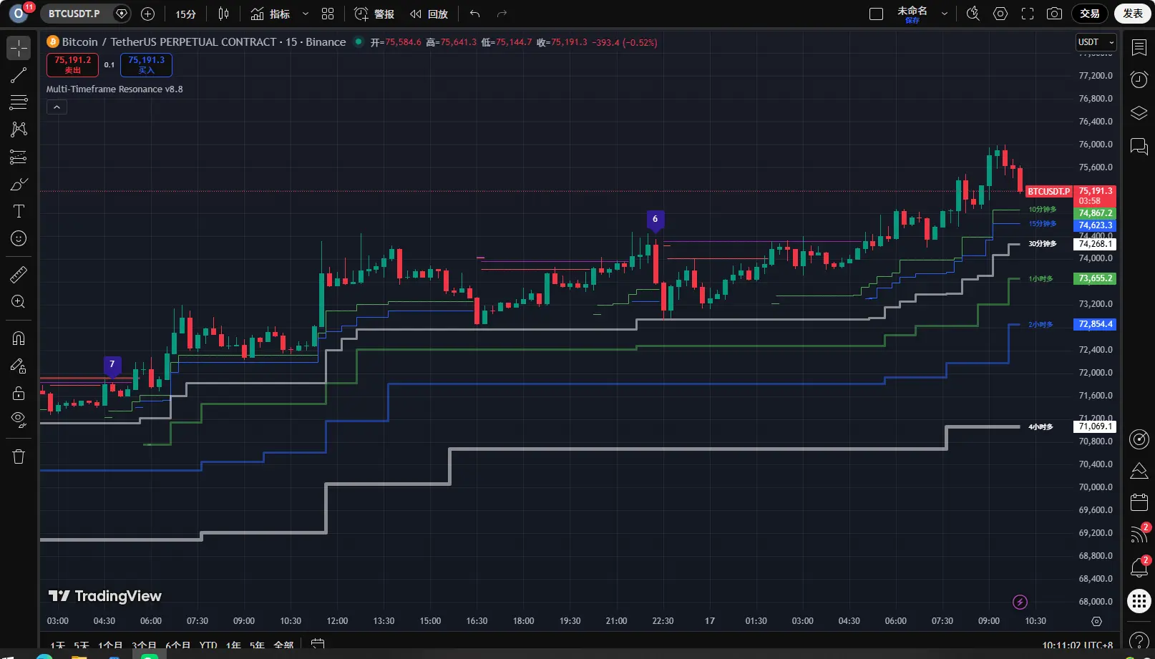Choose a chart layout with square icon
This screenshot has width=1155, height=659.
click(x=876, y=14)
